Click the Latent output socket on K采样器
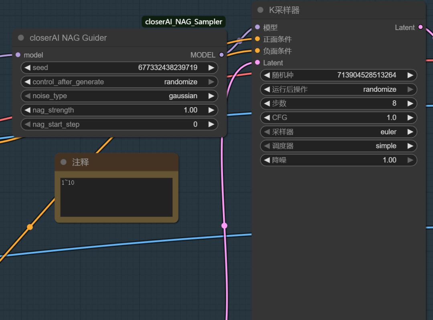The image size is (433, 320). tap(421, 27)
